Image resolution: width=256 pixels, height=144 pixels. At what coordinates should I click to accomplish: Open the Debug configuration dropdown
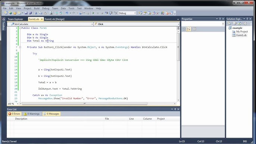click(127, 13)
